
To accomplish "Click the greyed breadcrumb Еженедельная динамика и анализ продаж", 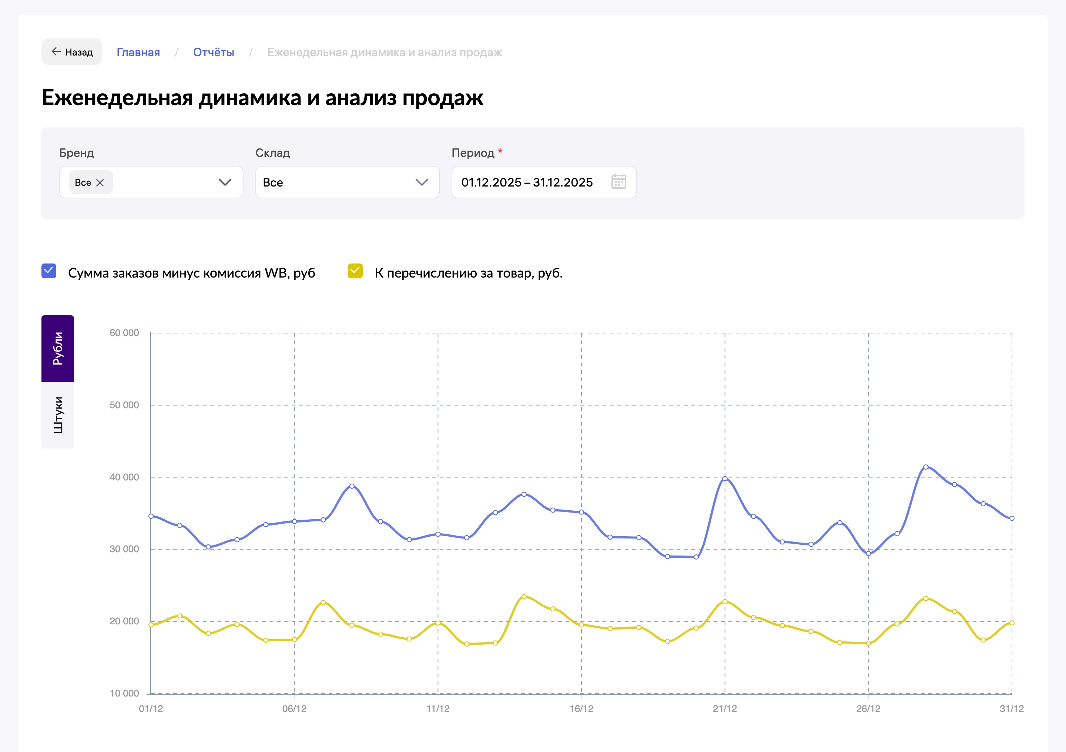I will 385,53.
